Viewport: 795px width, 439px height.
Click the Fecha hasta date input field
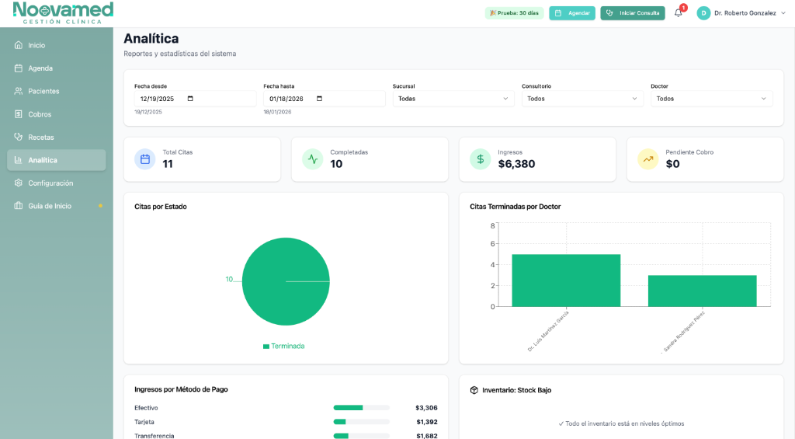point(325,99)
